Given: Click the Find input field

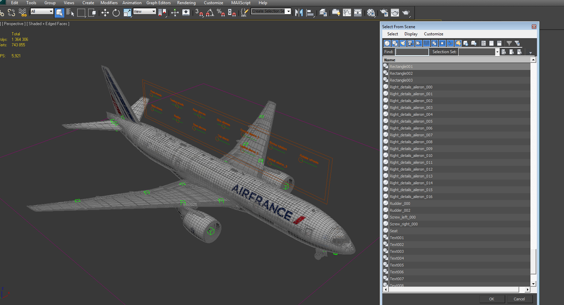Looking at the screenshot, I should [412, 52].
